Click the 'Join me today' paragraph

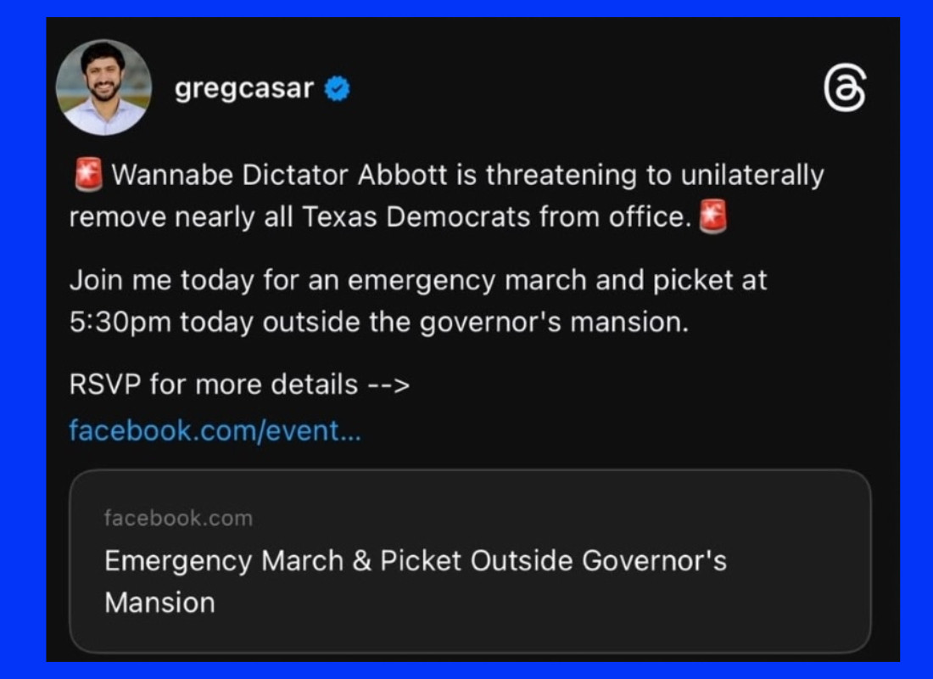click(x=417, y=300)
